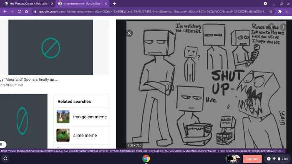This screenshot has width=292, height=164.
Task: Bookmark this page with the star icon
Action: pos(271,12)
